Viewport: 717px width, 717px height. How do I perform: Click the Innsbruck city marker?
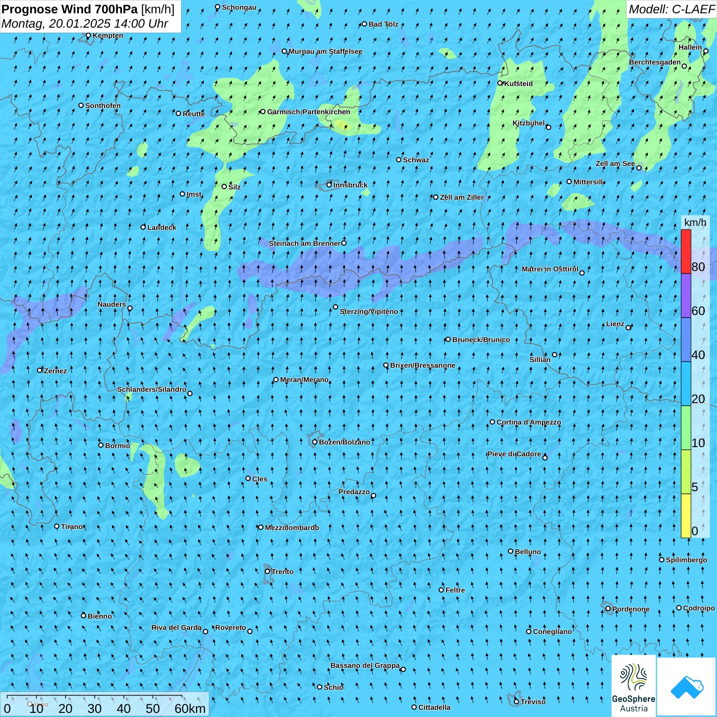tap(329, 185)
